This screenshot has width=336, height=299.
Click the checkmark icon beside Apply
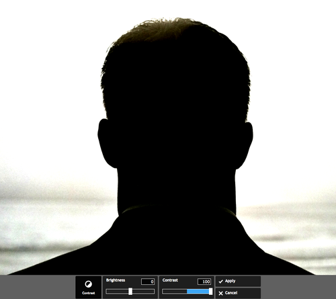(220, 282)
